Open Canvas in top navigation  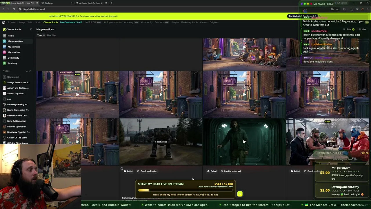click(x=204, y=22)
